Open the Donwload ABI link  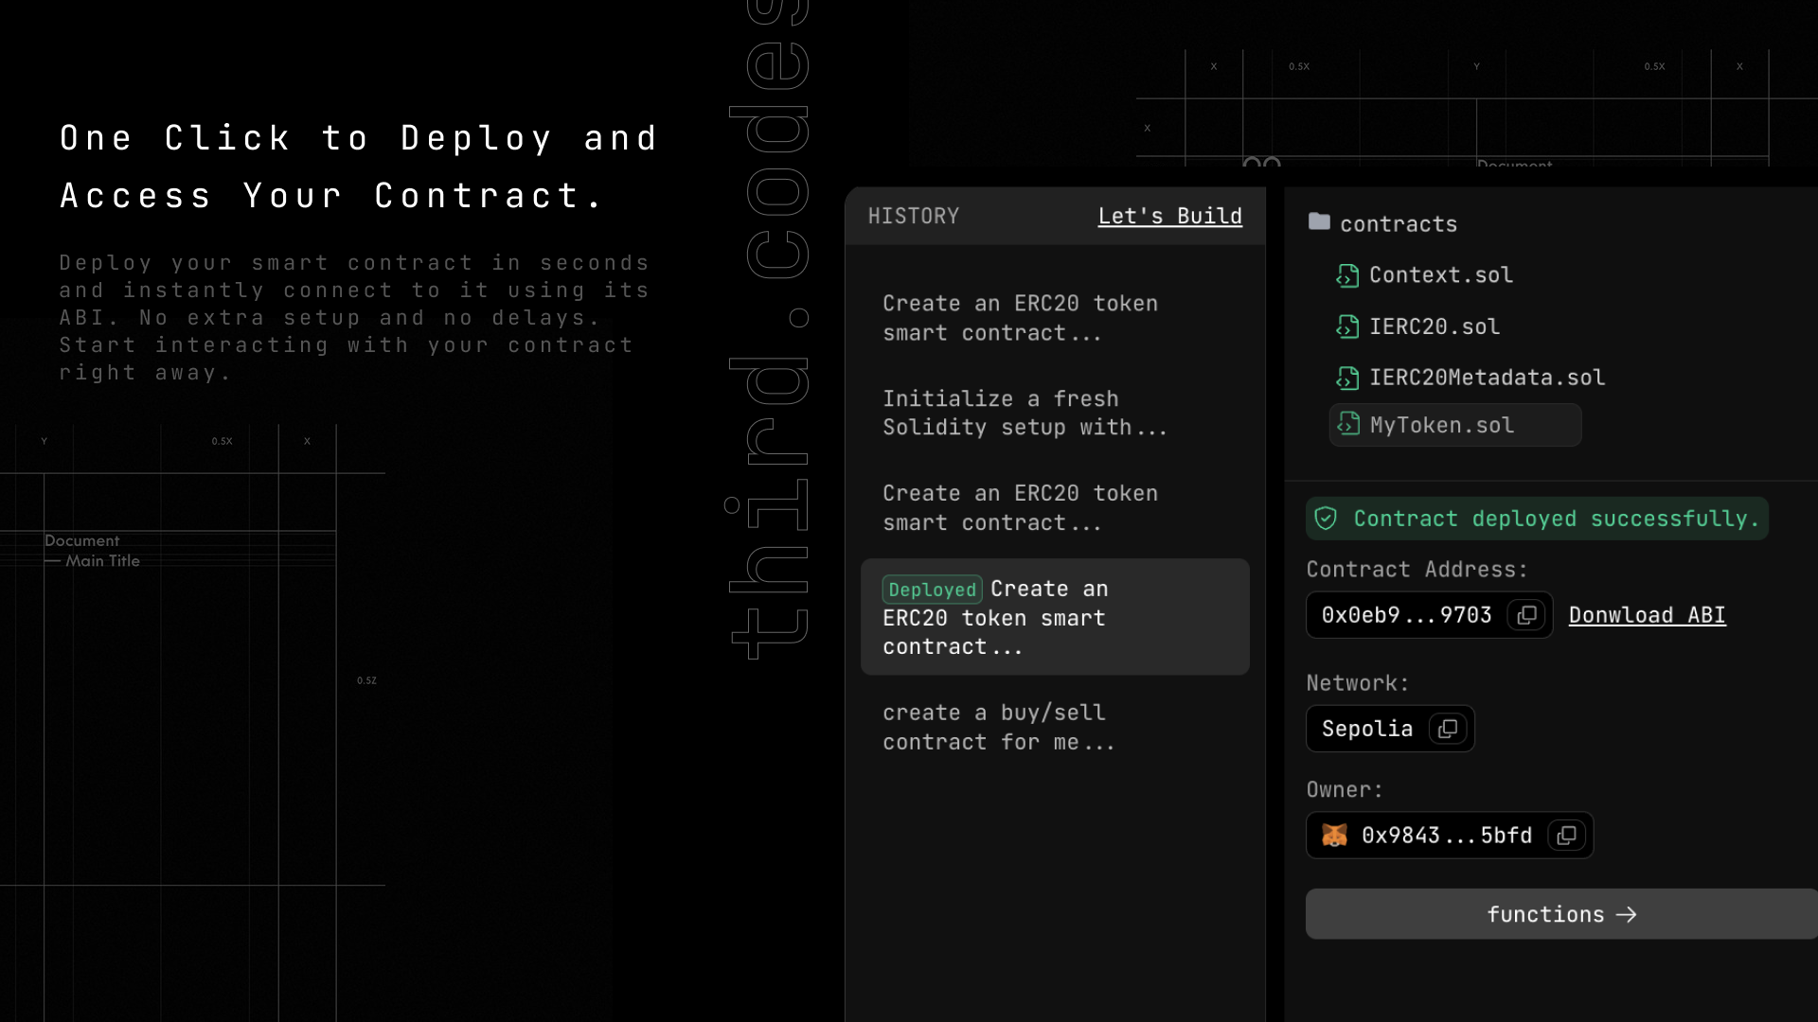pyautogui.click(x=1647, y=614)
